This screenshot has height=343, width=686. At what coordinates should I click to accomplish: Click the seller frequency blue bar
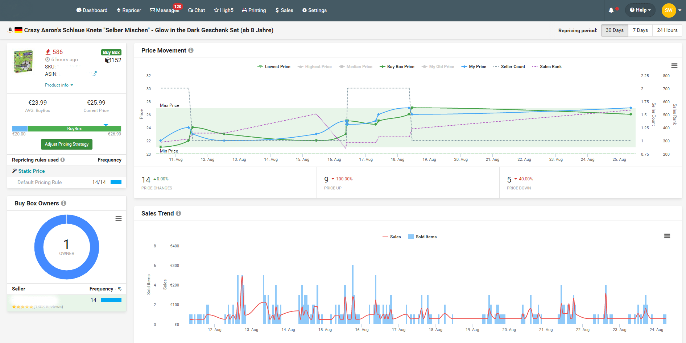111,300
